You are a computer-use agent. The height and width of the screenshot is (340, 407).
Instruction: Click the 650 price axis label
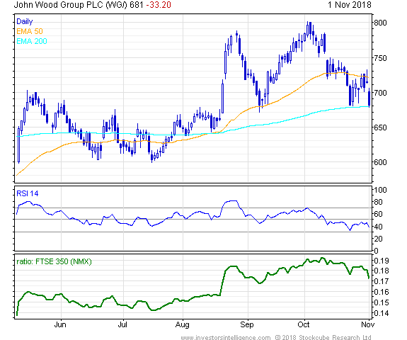pyautogui.click(x=380, y=127)
